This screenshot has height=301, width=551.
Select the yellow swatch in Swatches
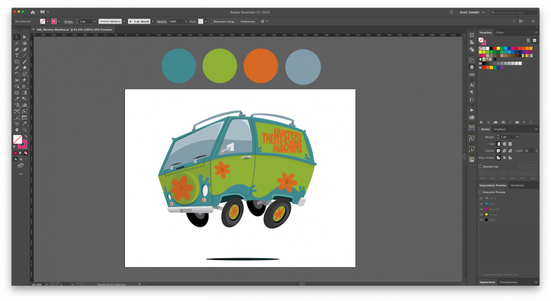click(x=498, y=48)
